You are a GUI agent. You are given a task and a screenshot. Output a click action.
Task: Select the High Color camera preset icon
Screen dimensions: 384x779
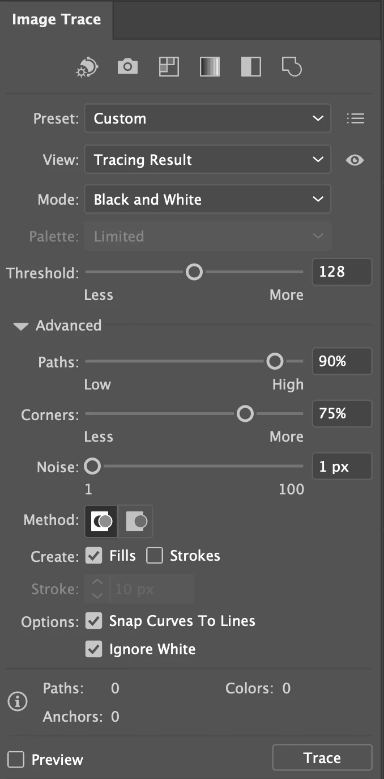pos(127,67)
